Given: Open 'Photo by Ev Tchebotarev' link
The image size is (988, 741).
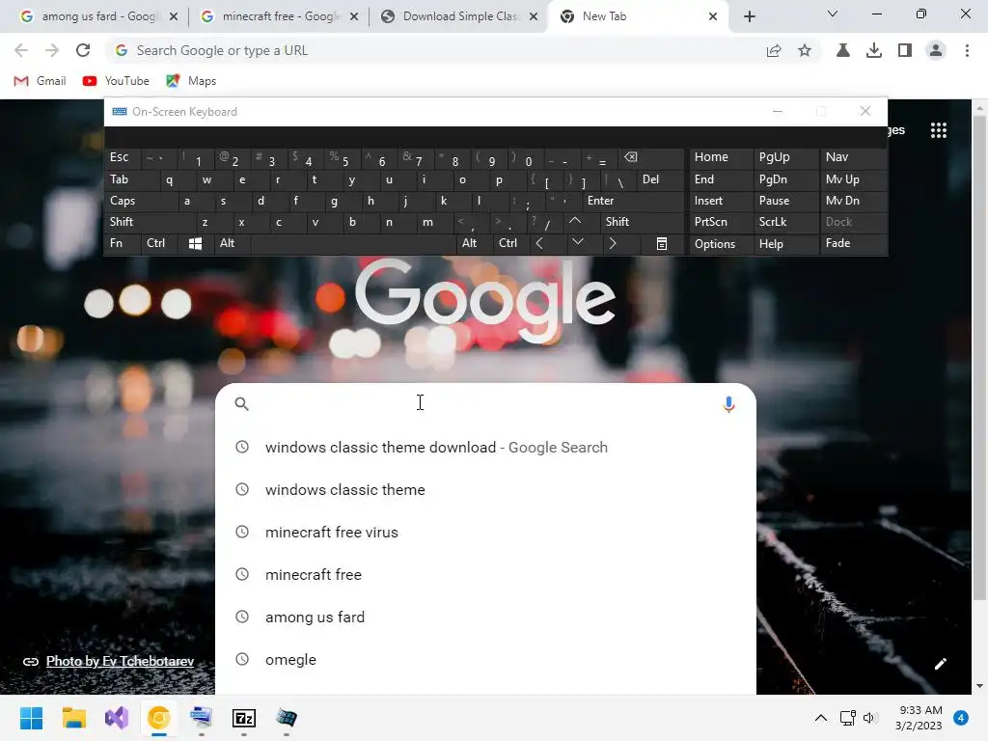Looking at the screenshot, I should (x=120, y=661).
